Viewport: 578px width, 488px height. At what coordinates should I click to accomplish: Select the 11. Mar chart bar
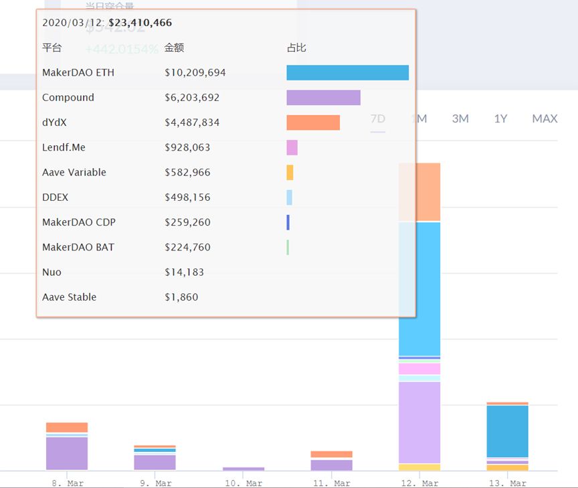point(331,461)
